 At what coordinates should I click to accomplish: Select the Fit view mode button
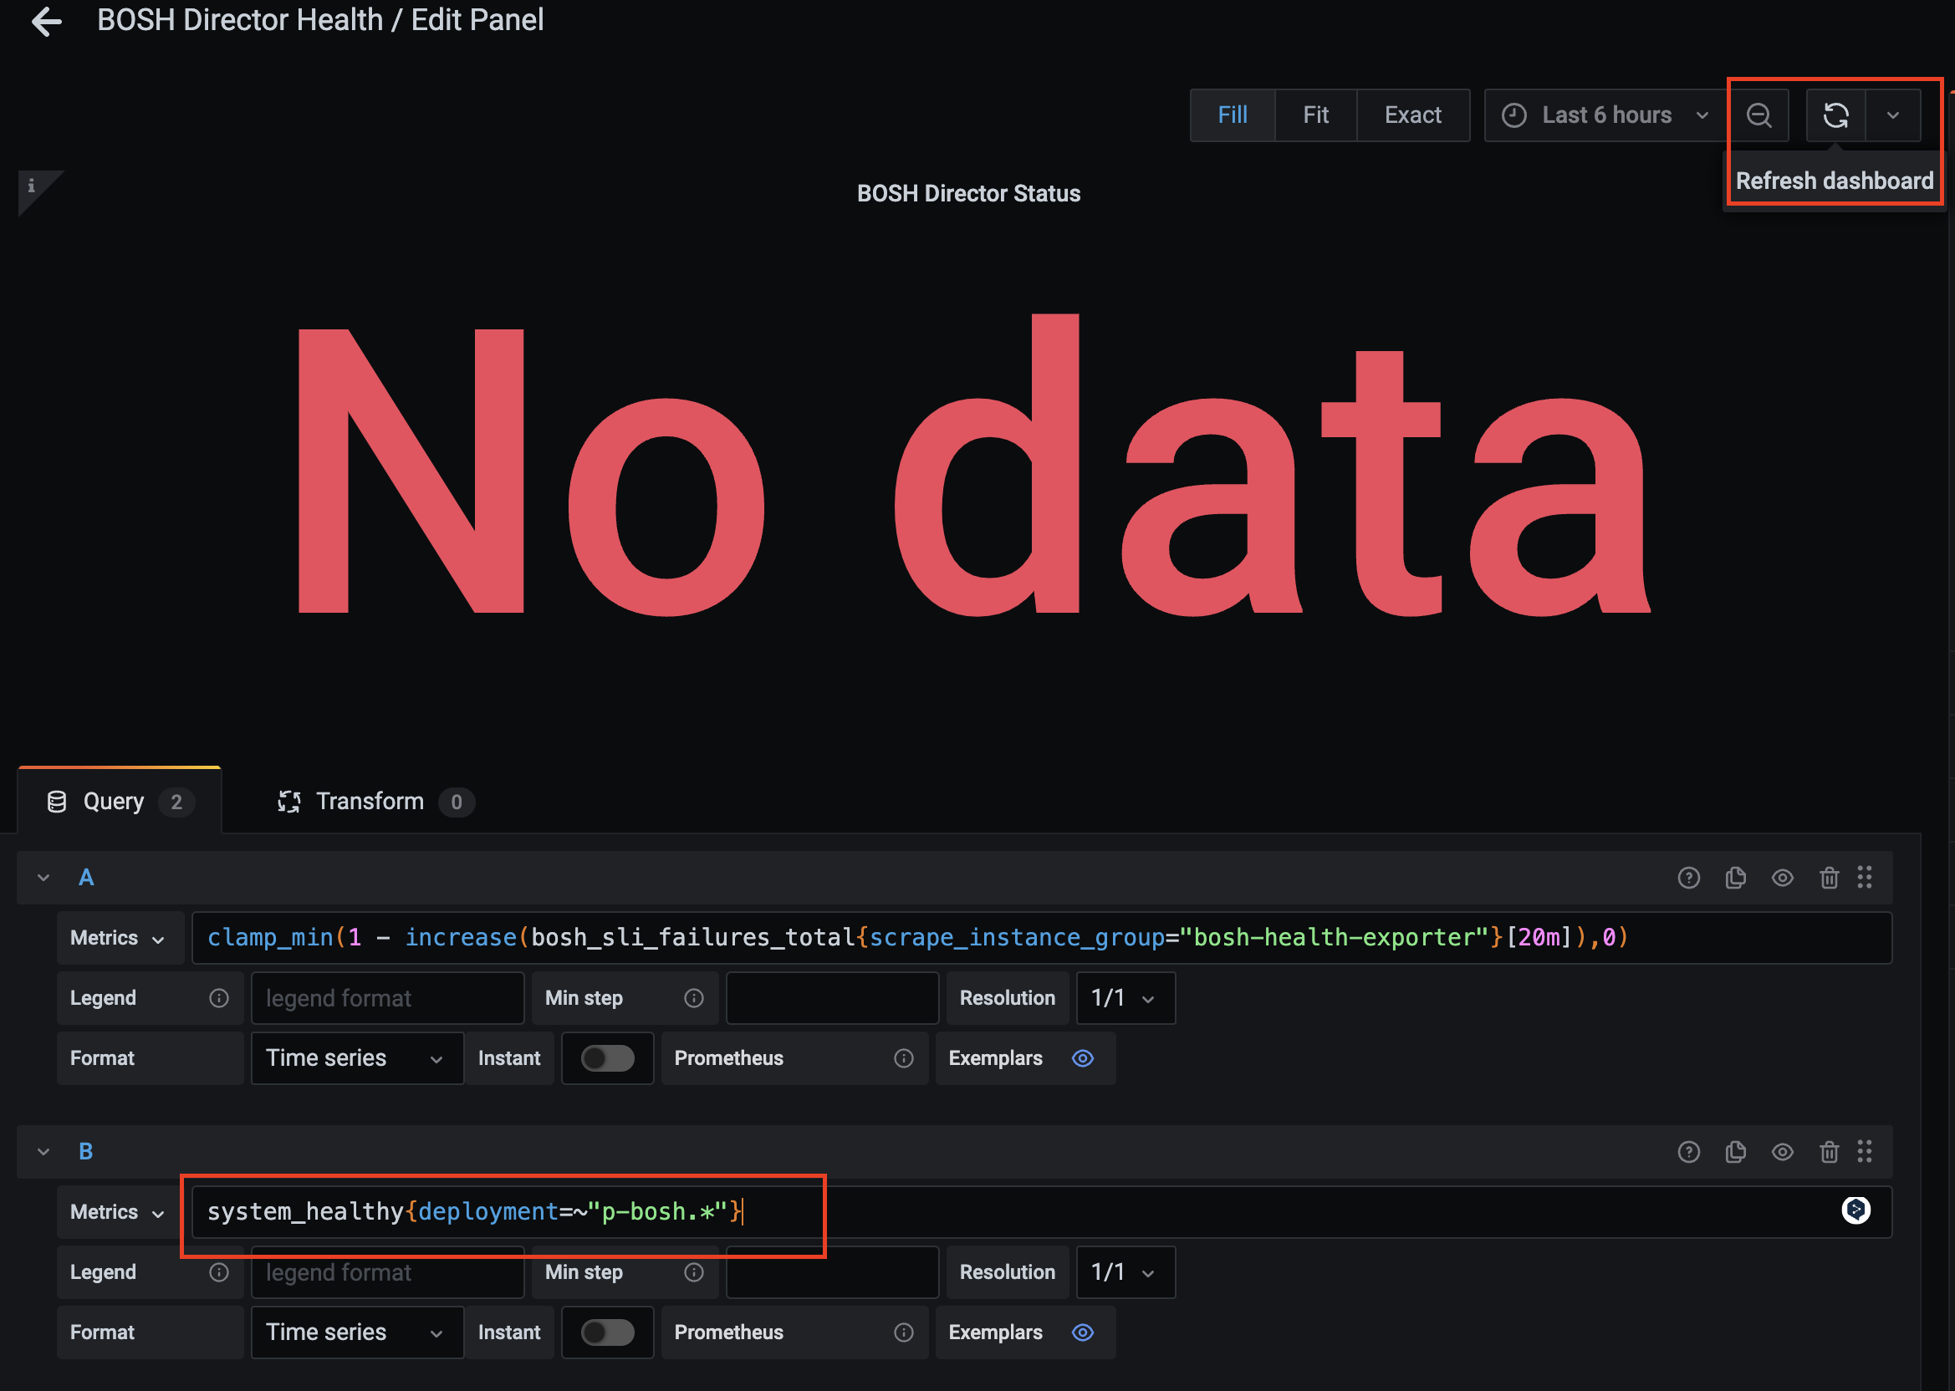(1315, 115)
